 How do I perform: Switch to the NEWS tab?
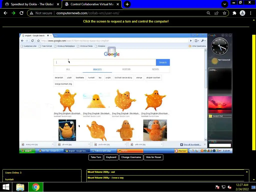point(155,69)
